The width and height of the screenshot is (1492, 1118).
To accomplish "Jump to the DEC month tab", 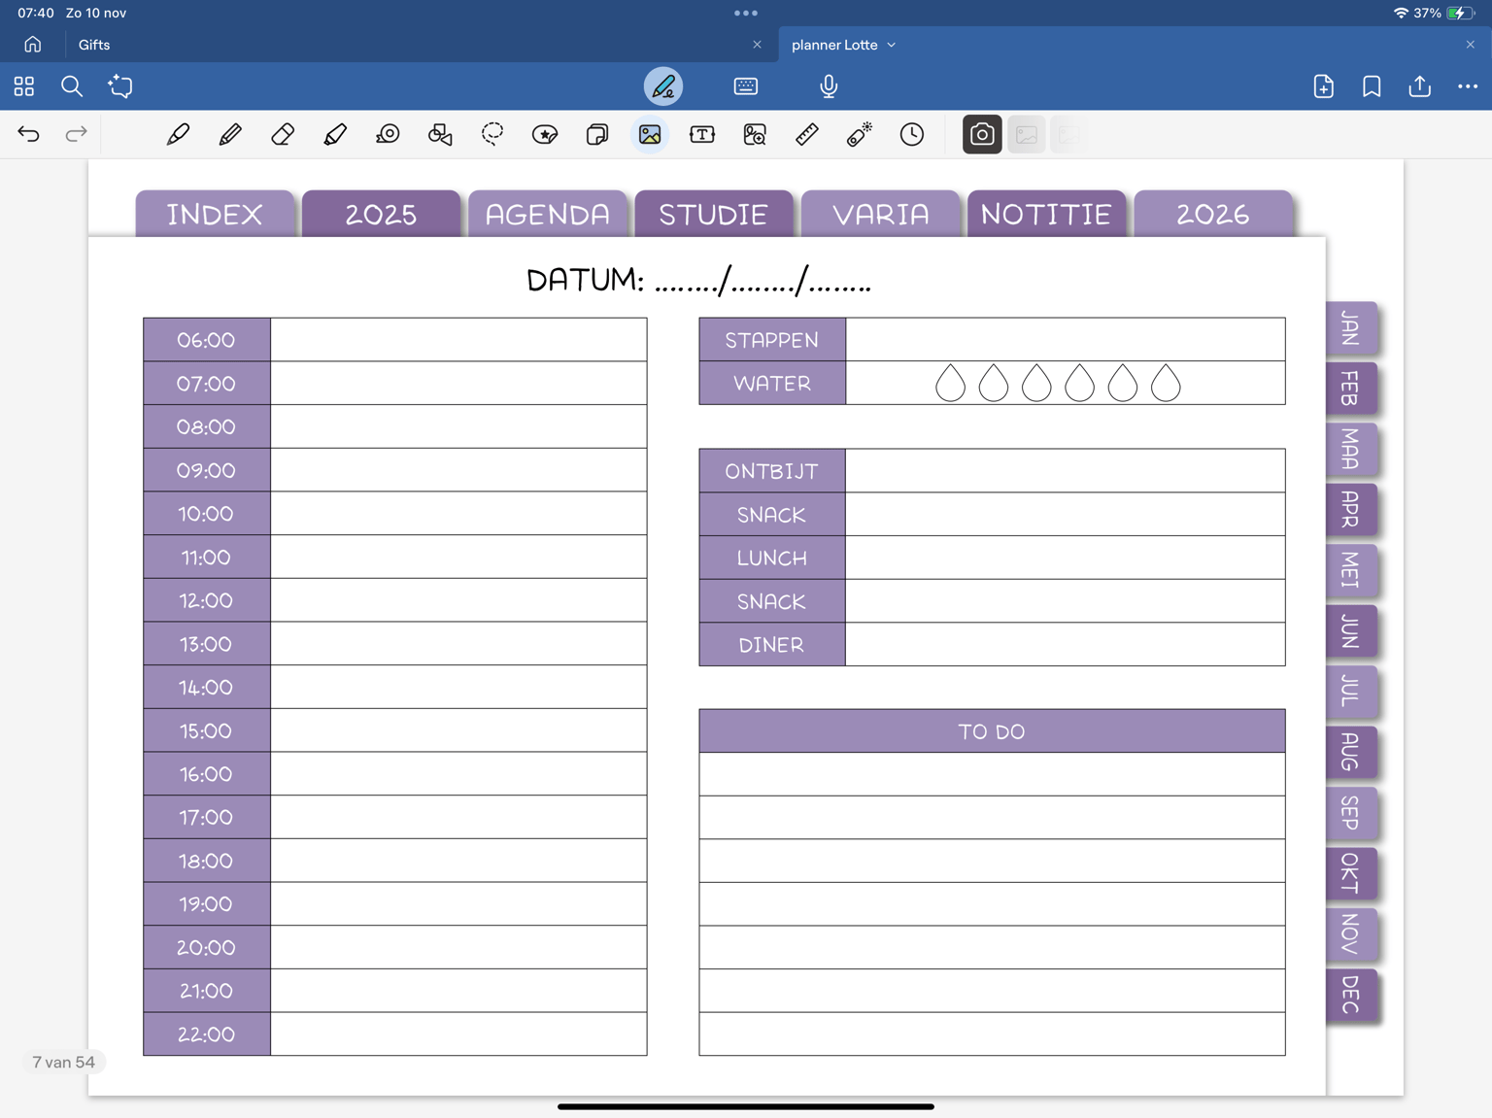I will coord(1351,995).
